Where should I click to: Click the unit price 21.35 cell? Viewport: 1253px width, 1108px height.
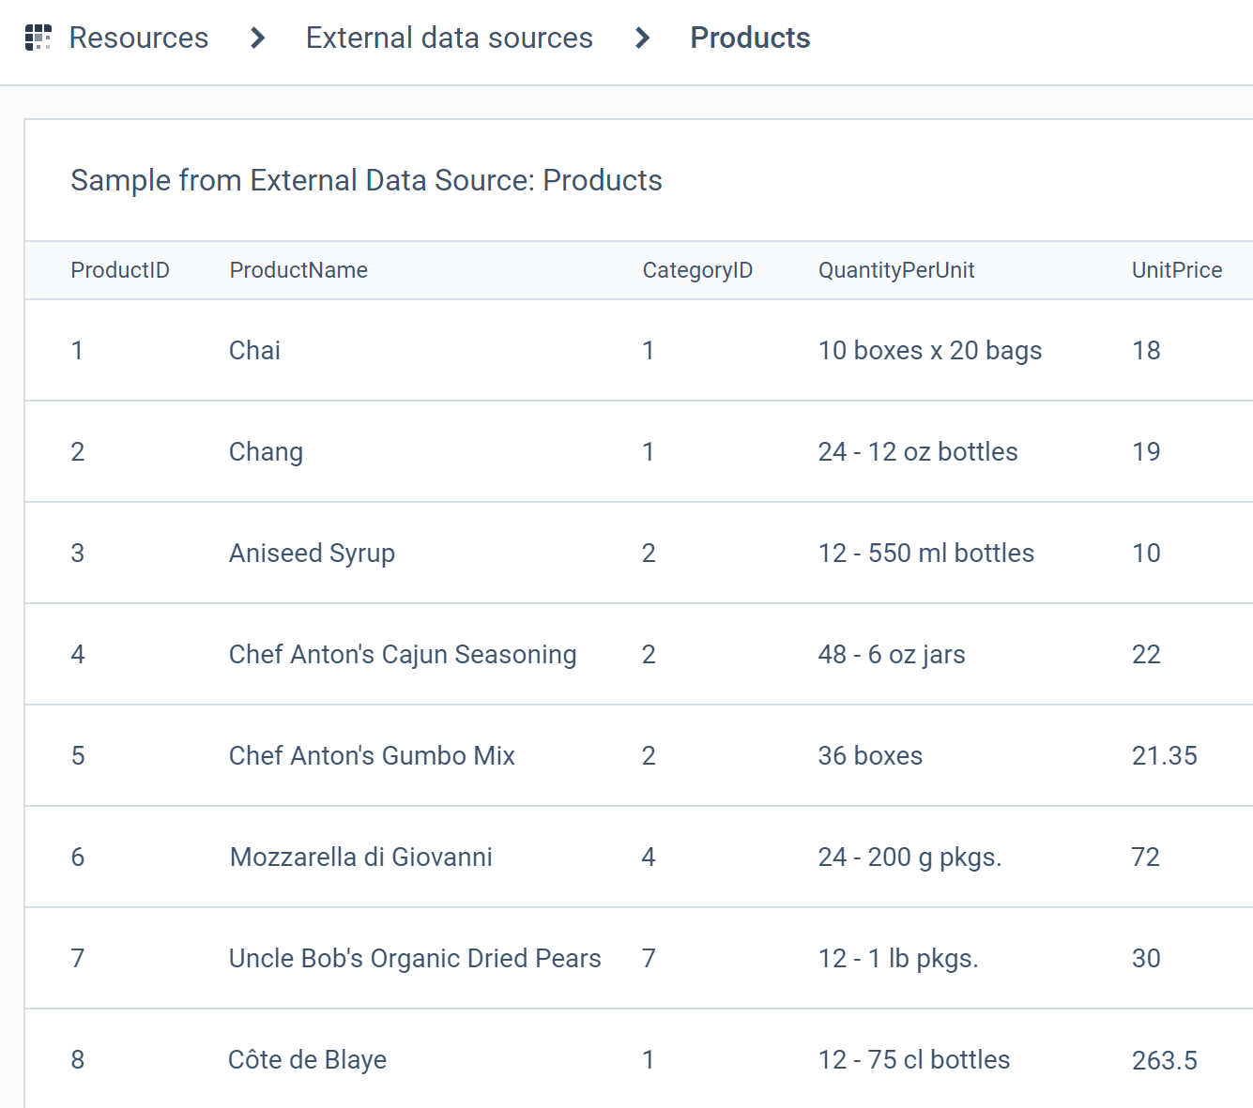(x=1164, y=755)
